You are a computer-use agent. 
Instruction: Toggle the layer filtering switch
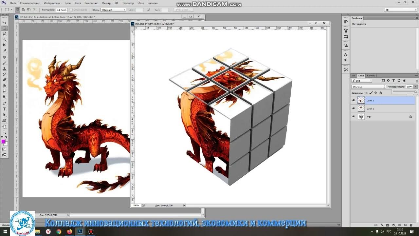point(417,81)
